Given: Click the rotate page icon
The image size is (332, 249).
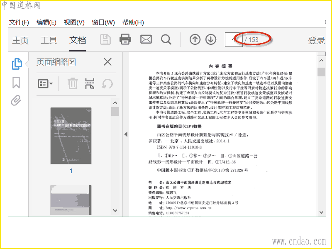Looking at the screenshot, I should 107,84.
